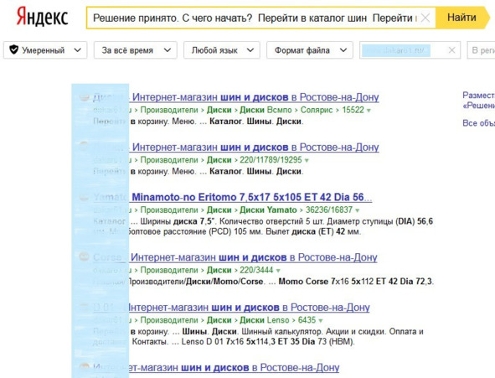Clear the search query with the X icon
Screen dimensions: 495x378
(425, 18)
